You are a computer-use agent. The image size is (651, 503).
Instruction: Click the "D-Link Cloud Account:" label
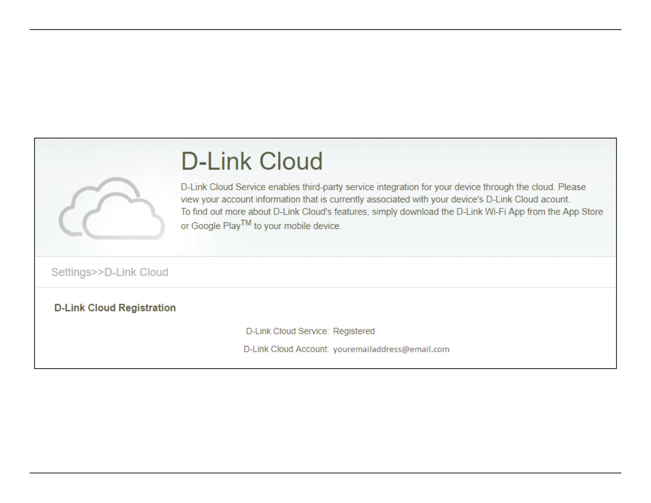point(286,349)
